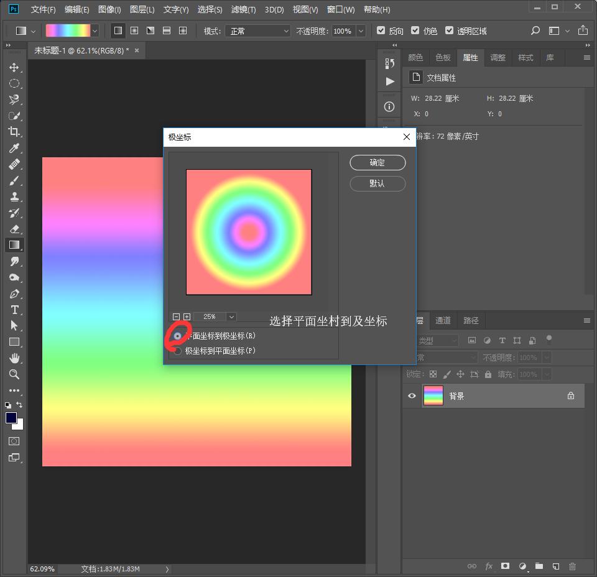The height and width of the screenshot is (577, 597).
Task: Open the 不透明度 100% dropdown in options bar
Action: tap(360, 30)
